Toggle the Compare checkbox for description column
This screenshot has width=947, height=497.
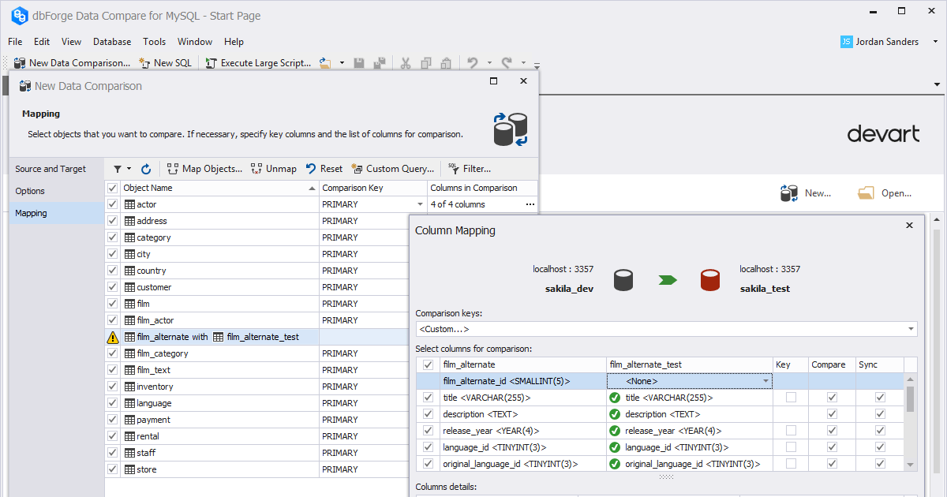(832, 414)
